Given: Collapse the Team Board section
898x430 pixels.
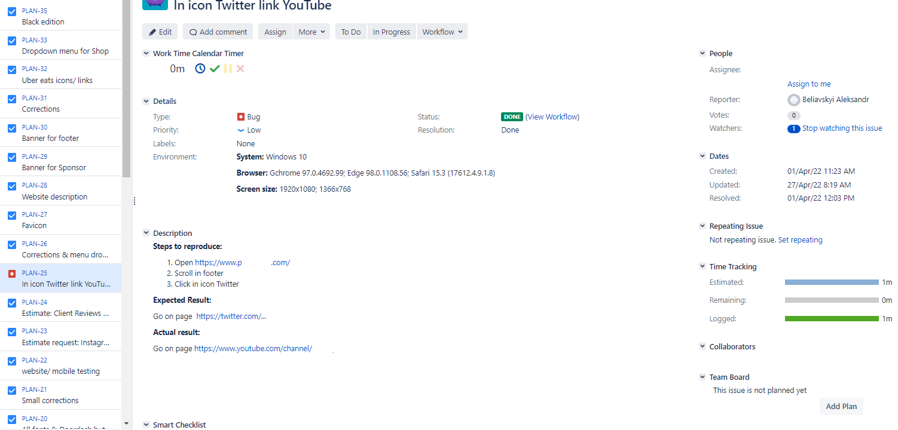Looking at the screenshot, I should (702, 377).
